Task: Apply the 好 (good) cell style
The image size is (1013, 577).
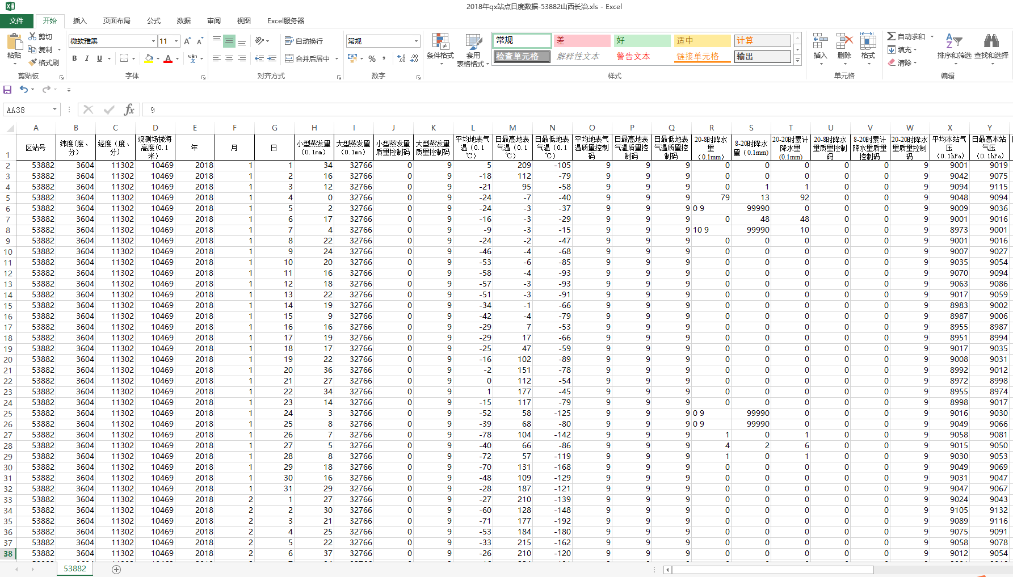Action: point(642,41)
